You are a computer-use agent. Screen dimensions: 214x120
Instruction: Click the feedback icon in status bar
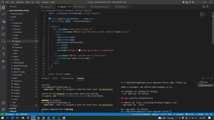click(207, 114)
